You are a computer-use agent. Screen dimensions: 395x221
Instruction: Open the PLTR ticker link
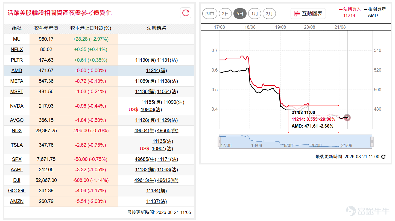coord(17,60)
